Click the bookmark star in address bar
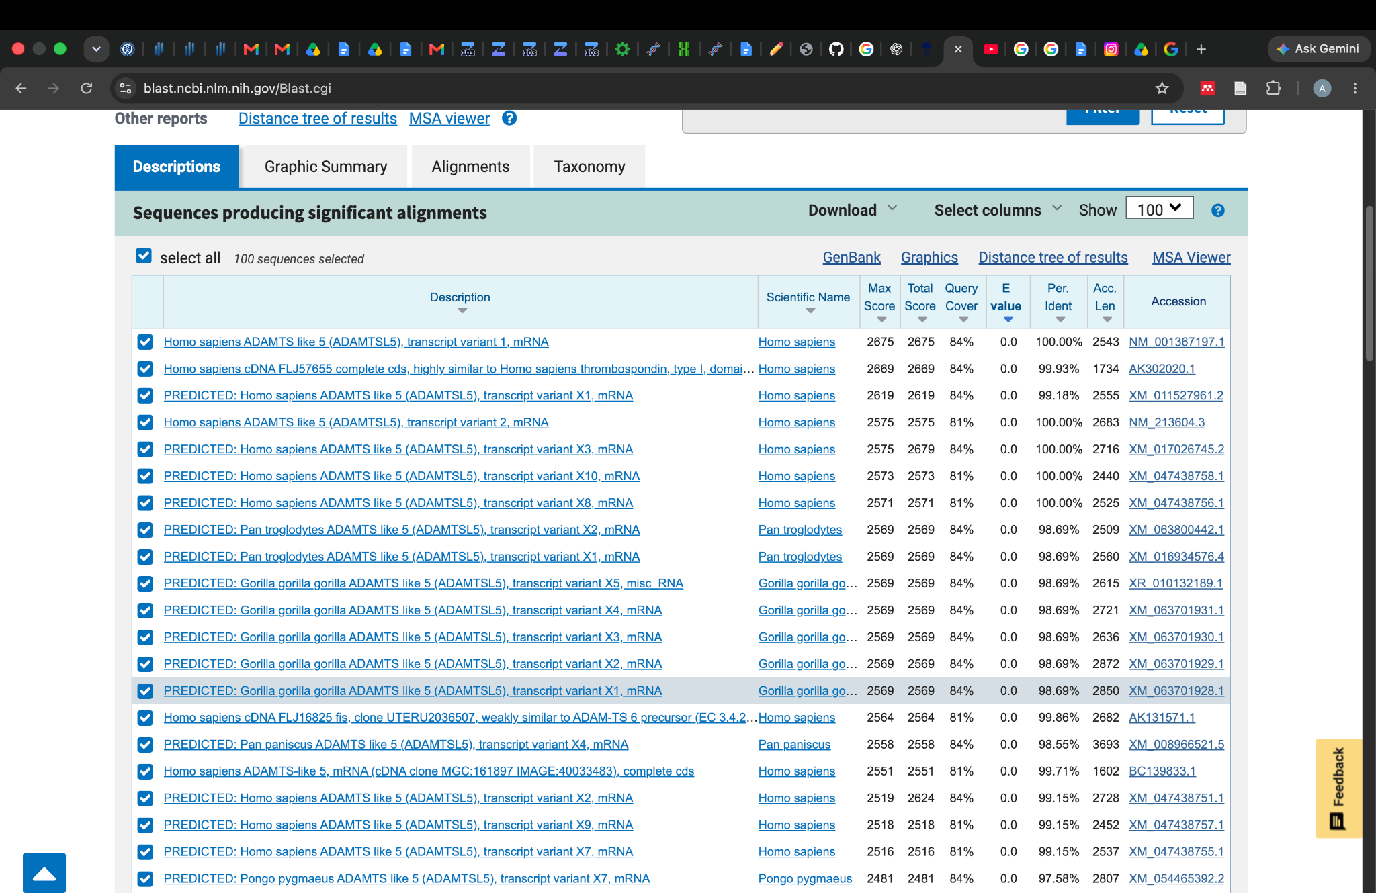1376x893 pixels. pos(1162,88)
